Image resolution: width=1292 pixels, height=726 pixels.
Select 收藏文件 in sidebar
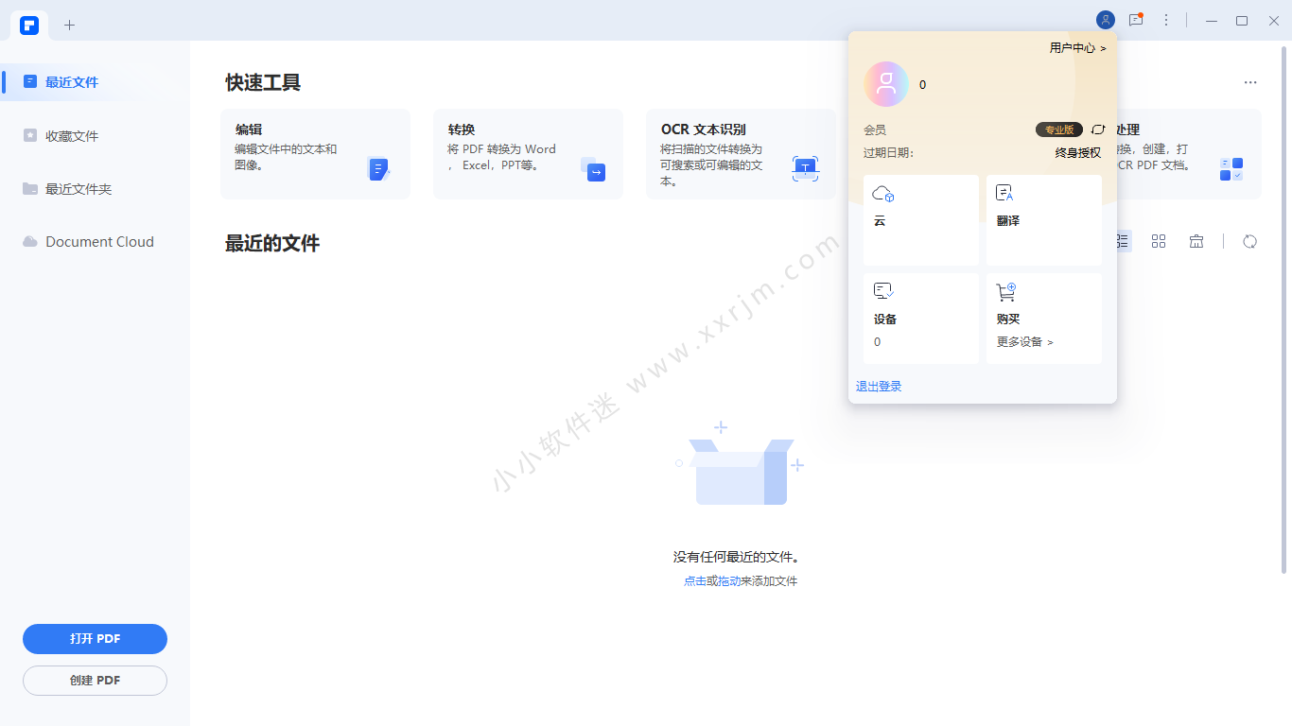[x=95, y=136]
